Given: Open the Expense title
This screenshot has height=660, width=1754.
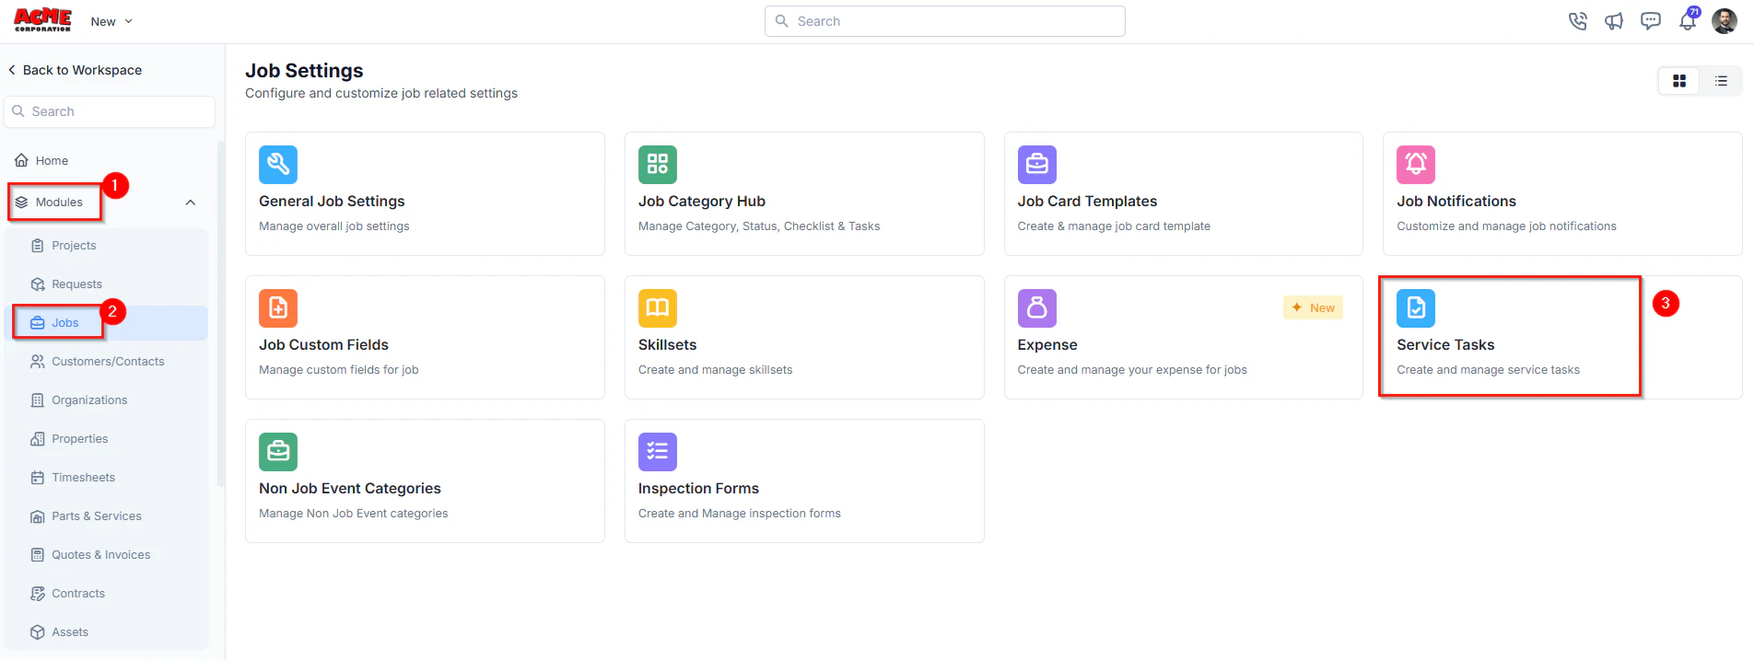Looking at the screenshot, I should click(1047, 345).
